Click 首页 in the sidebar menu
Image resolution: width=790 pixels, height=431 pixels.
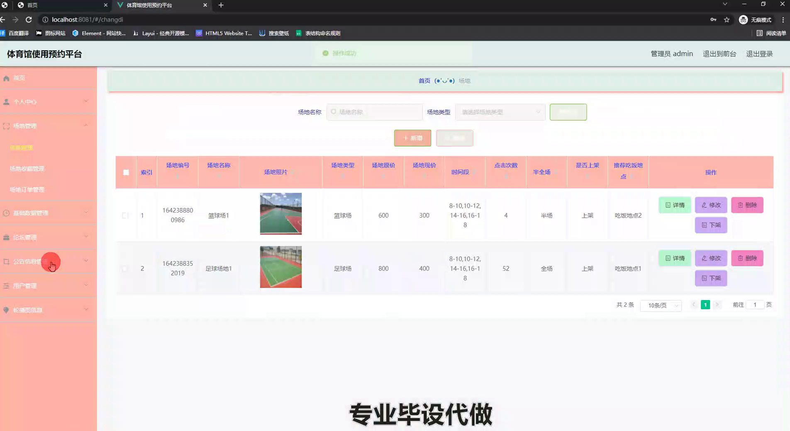coord(19,78)
